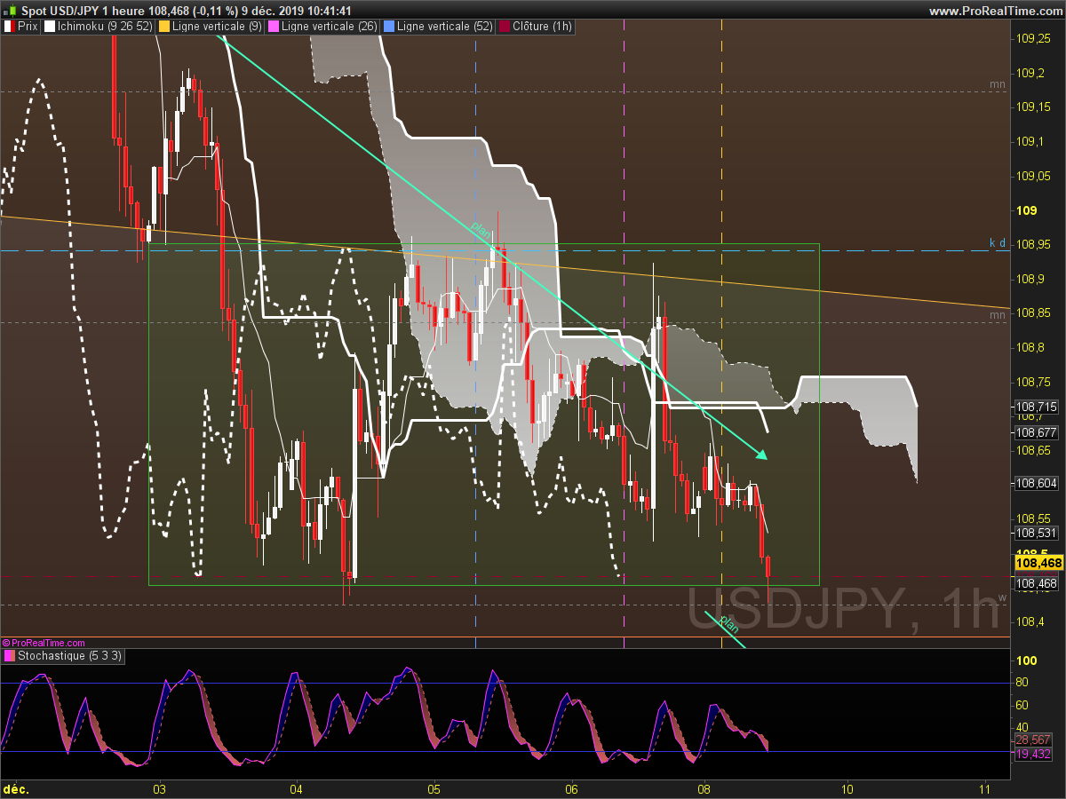Click the yellow 108,468 current price tag
The height and width of the screenshot is (799, 1066).
pyautogui.click(x=1038, y=563)
